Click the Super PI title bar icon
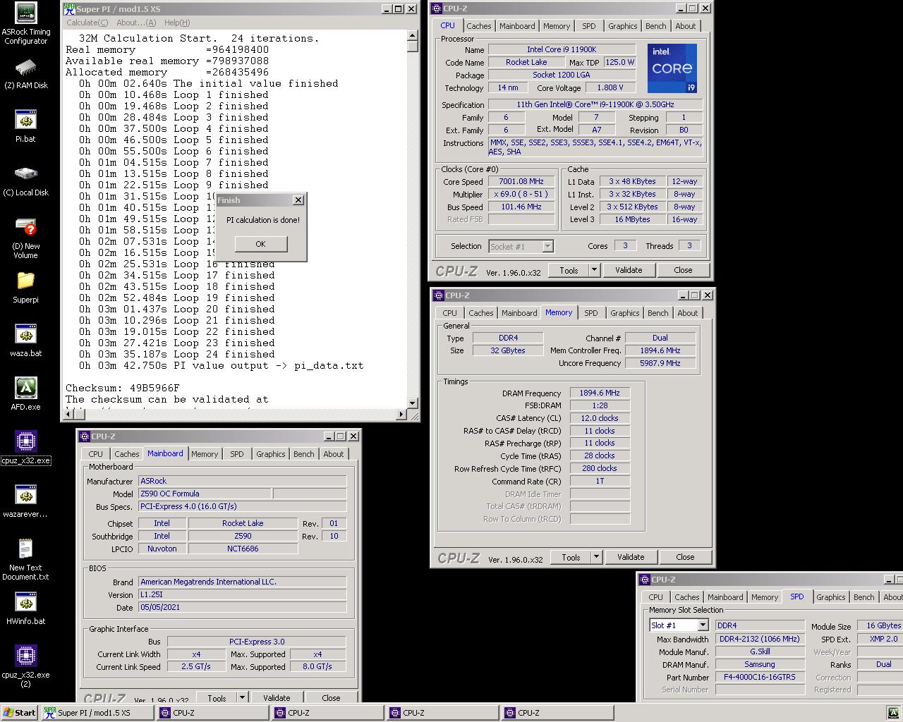 (x=69, y=9)
